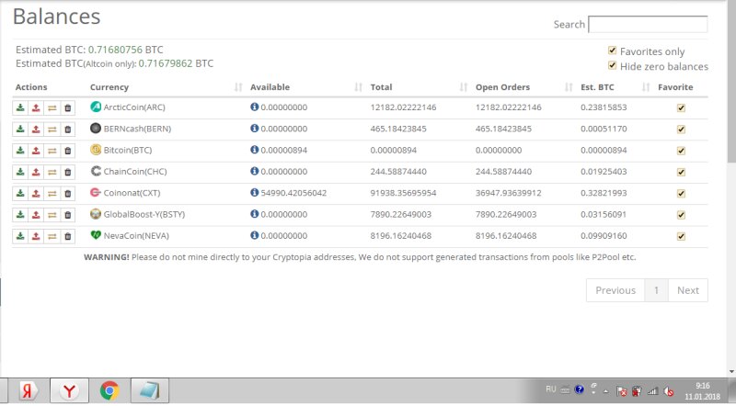The image size is (736, 406).
Task: Click the Previous pagination button
Action: [x=615, y=290]
